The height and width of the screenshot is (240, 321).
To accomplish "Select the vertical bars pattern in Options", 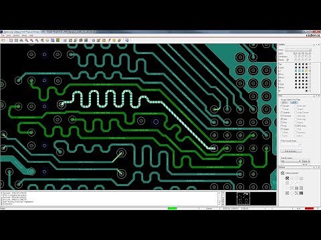I will coord(301,193).
